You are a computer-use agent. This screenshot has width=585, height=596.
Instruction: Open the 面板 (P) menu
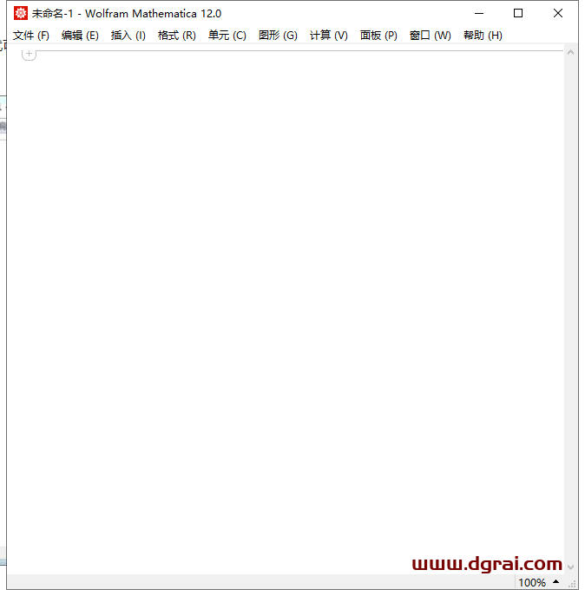378,36
